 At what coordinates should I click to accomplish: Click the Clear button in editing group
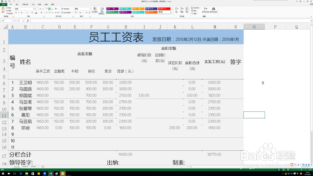[x=194, y=13]
